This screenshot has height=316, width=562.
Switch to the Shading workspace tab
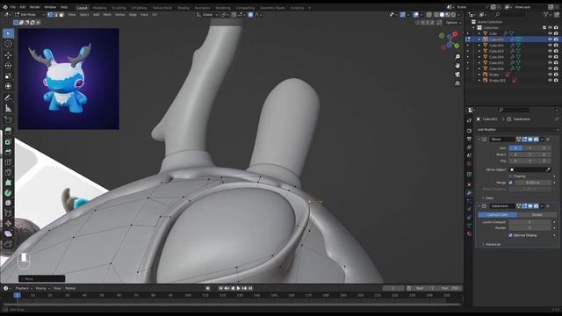coord(184,8)
